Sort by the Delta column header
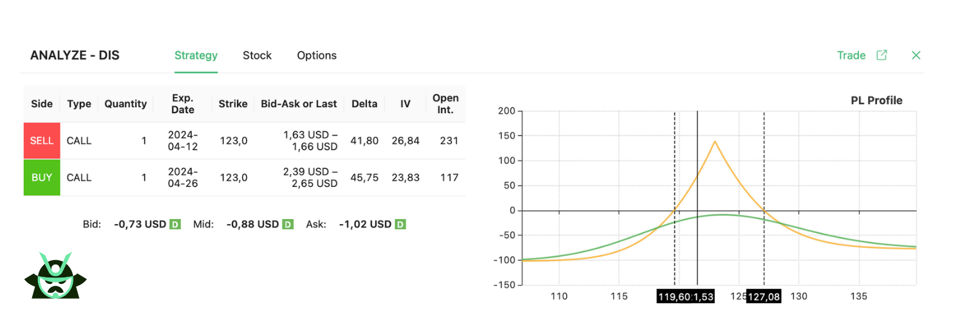Image resolution: width=953 pixels, height=334 pixels. coord(364,103)
